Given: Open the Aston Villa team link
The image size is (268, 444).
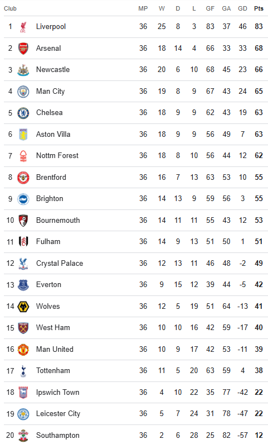Looking at the screenshot, I should click(x=53, y=134).
